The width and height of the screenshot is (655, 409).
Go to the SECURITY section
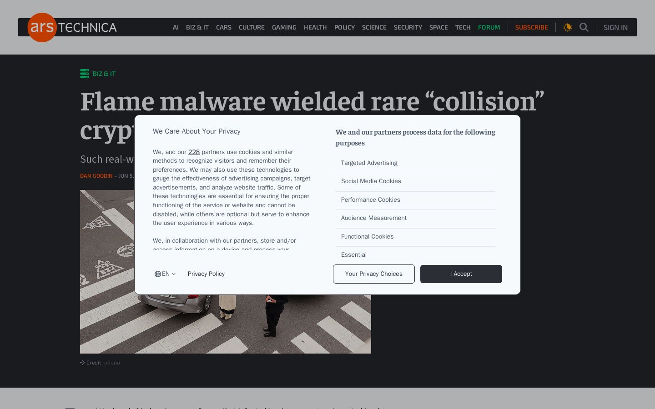pos(408,27)
